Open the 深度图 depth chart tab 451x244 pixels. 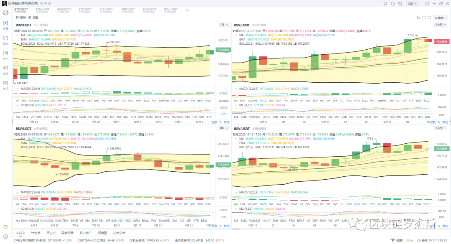(102, 233)
